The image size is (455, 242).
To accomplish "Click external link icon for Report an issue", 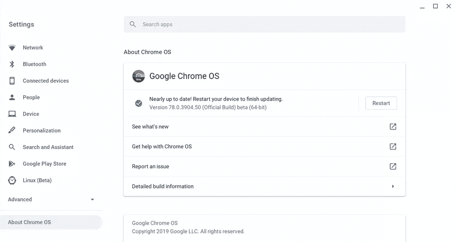I will (393, 167).
